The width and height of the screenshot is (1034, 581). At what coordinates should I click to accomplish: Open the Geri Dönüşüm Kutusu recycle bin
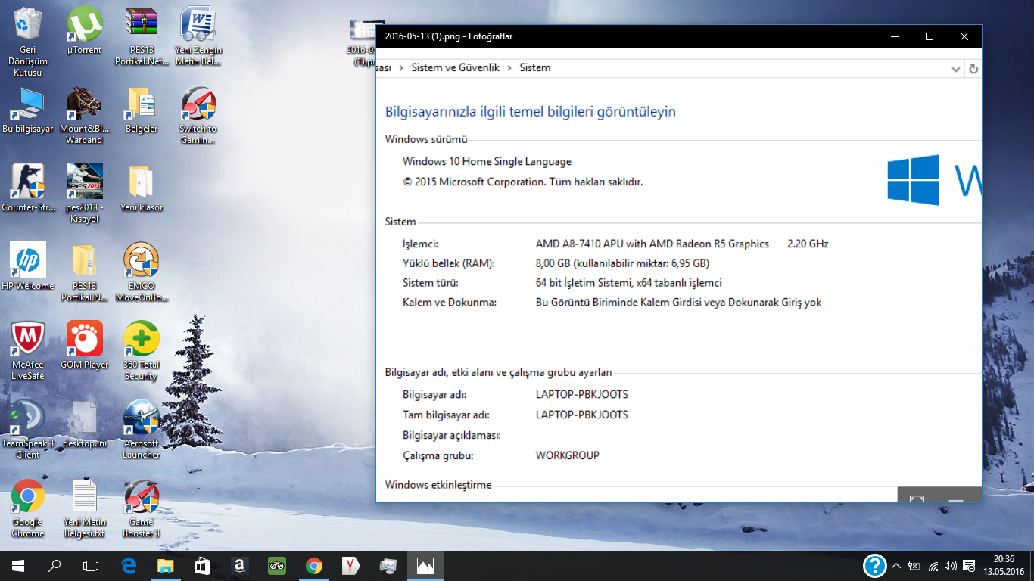coord(28,25)
